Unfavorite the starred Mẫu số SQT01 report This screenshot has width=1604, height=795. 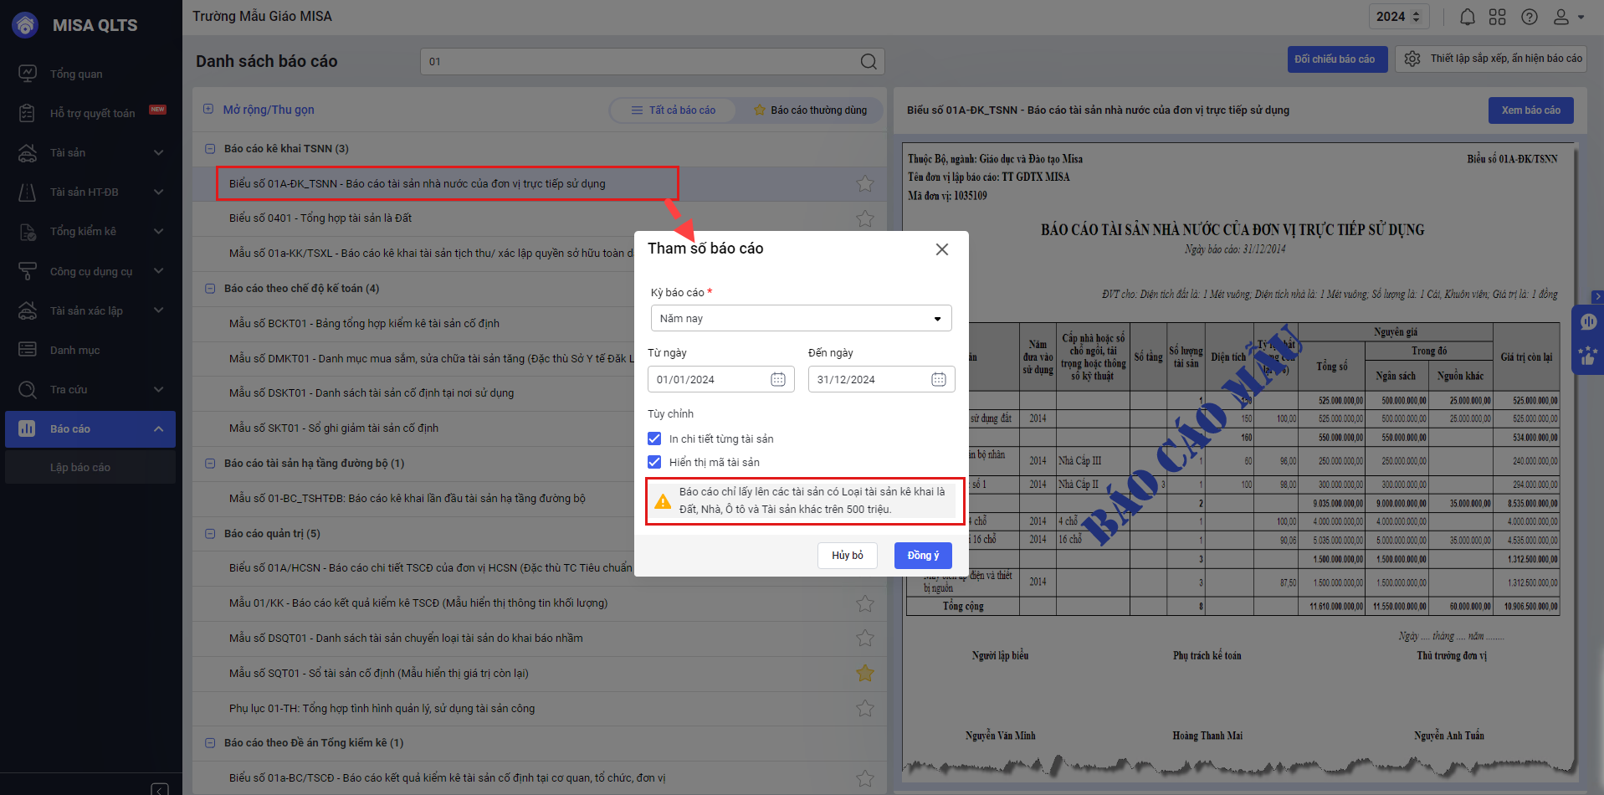[864, 673]
